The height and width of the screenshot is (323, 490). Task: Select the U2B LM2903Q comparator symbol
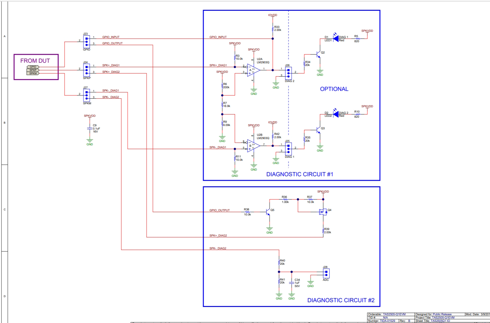[253, 146]
